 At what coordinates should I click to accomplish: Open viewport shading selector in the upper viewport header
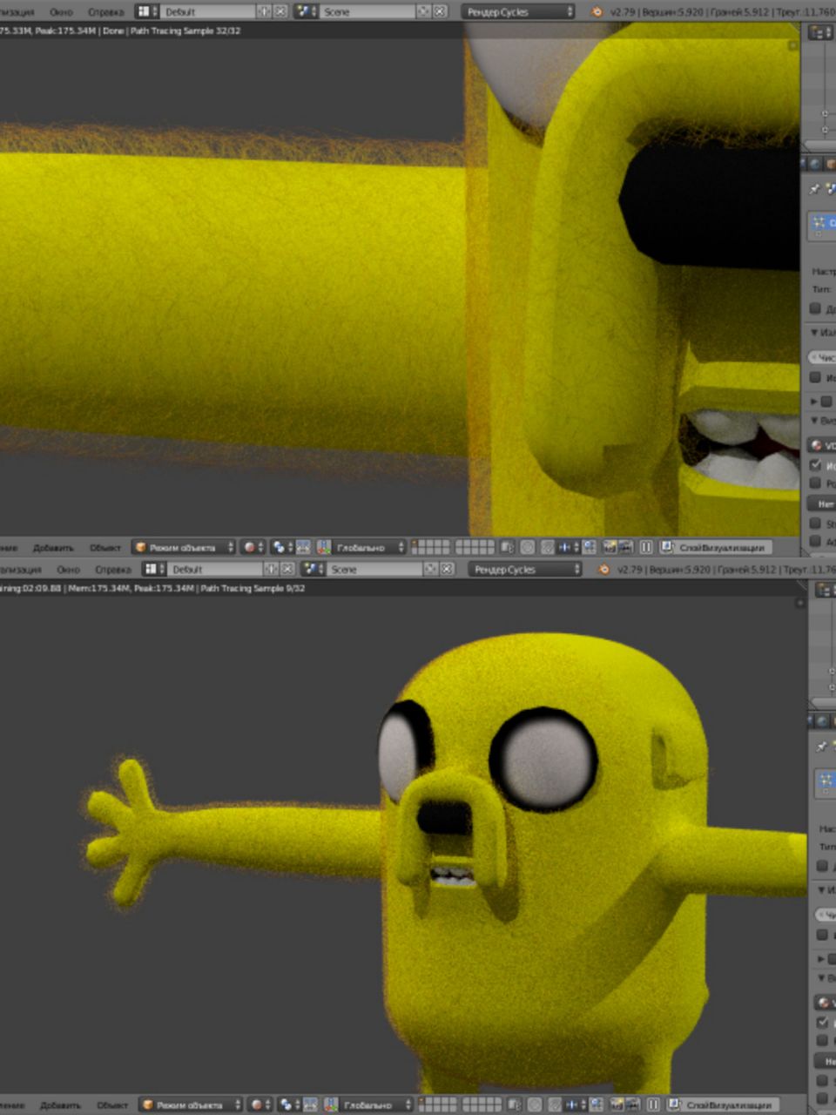252,547
